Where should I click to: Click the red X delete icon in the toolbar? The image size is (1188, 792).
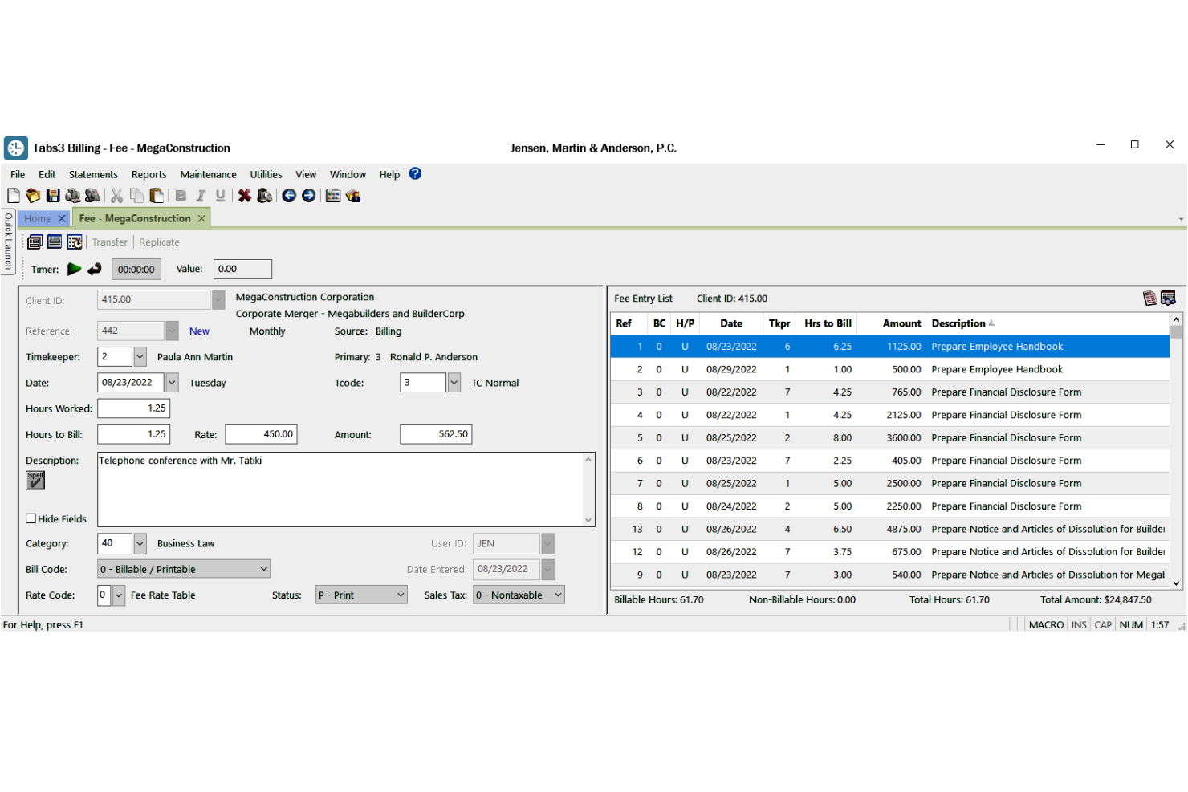[245, 195]
